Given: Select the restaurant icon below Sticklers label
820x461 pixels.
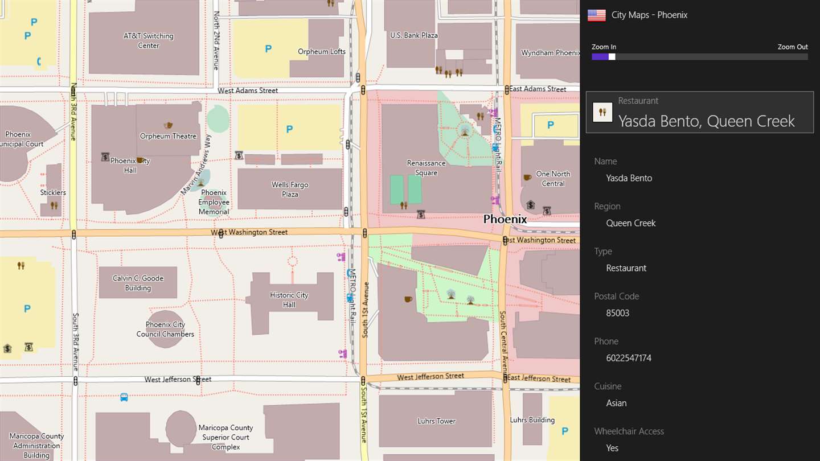Looking at the screenshot, I should point(54,205).
